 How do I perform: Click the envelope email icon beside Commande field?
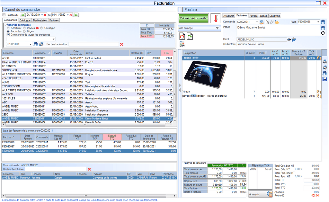[262, 22]
